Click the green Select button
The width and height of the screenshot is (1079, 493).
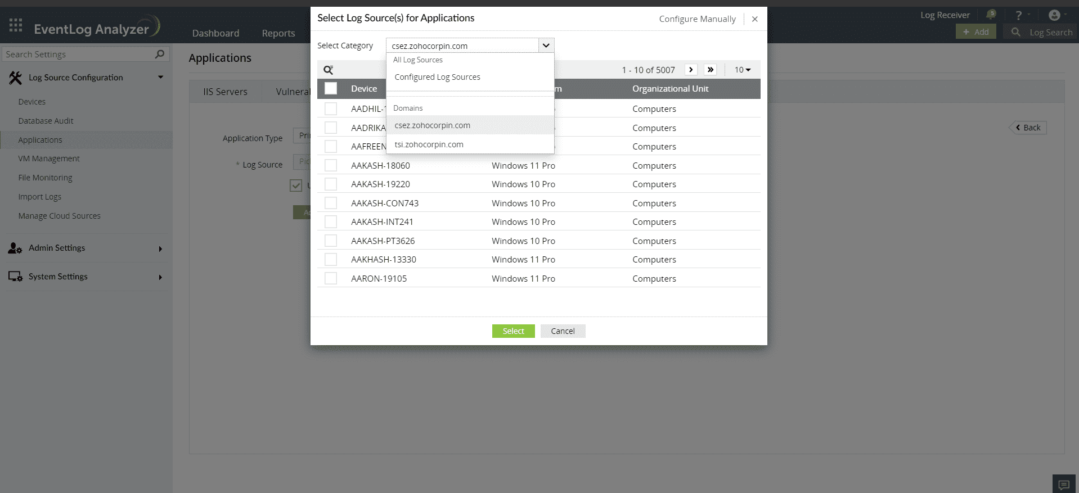(x=513, y=331)
